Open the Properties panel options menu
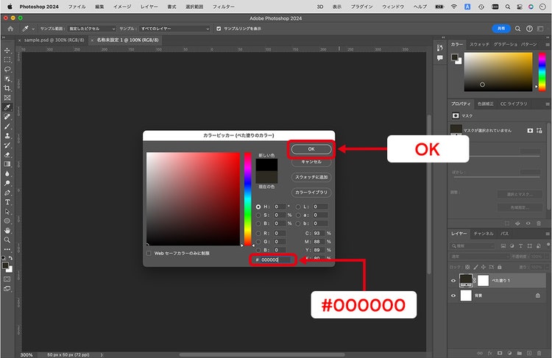The image size is (552, 358). click(x=548, y=104)
